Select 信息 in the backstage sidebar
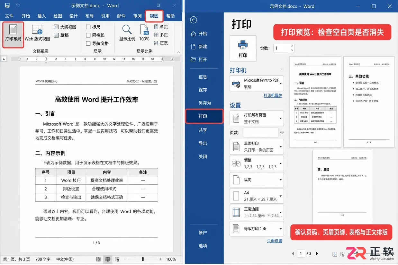This screenshot has width=398, height=265. tap(203, 77)
